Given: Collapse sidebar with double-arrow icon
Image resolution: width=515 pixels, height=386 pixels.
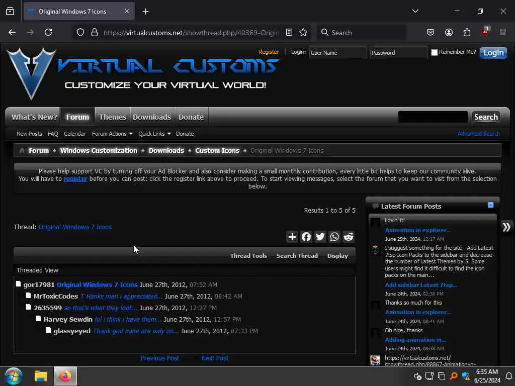Looking at the screenshot, I should coord(506,227).
